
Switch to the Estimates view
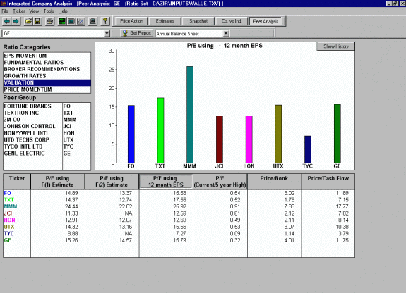pyautogui.click(x=165, y=21)
